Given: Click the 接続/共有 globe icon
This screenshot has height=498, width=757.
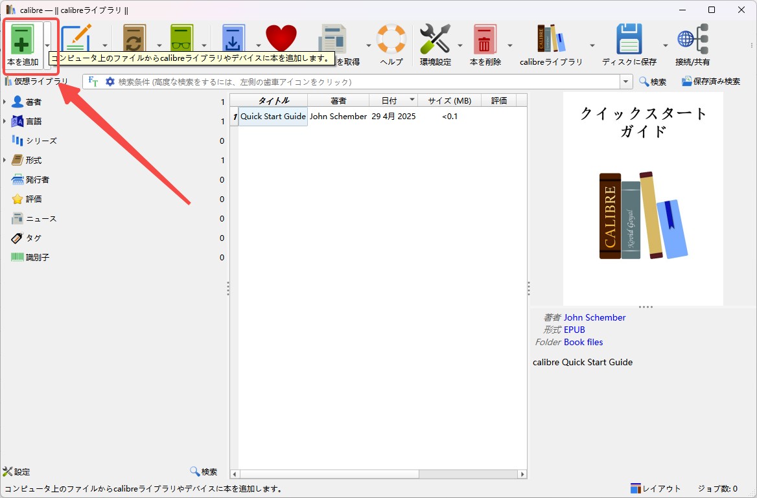Looking at the screenshot, I should tap(692, 39).
